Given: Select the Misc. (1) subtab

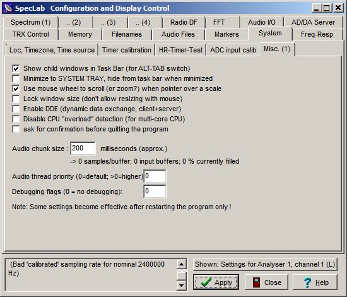Looking at the screenshot, I should point(277,49).
